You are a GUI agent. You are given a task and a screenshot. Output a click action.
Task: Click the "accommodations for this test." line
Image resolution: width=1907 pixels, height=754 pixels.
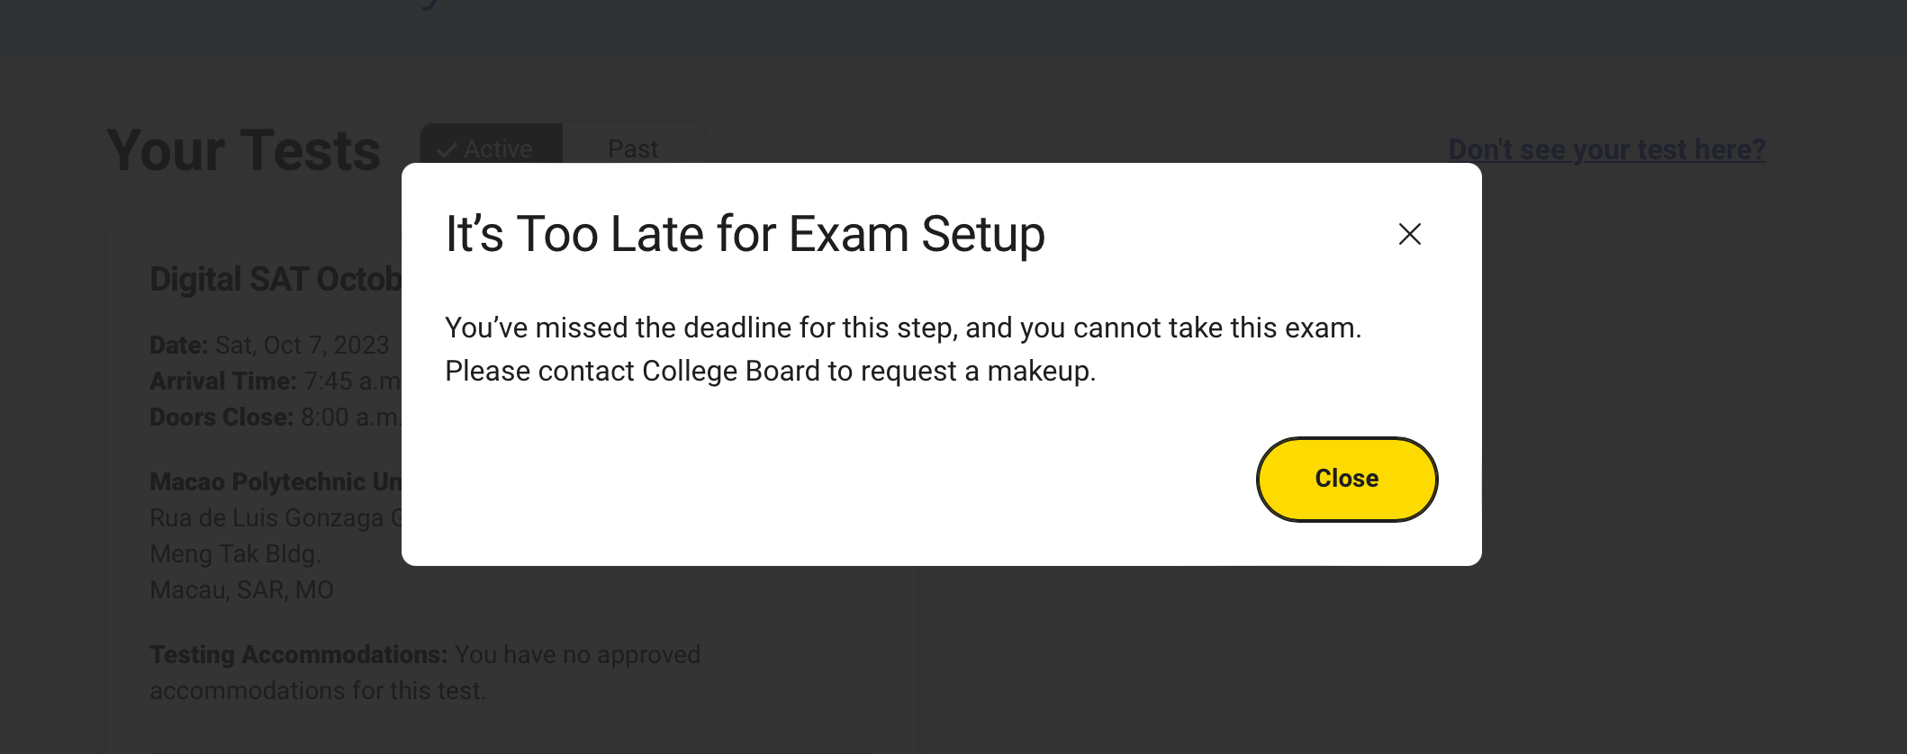[x=317, y=691]
